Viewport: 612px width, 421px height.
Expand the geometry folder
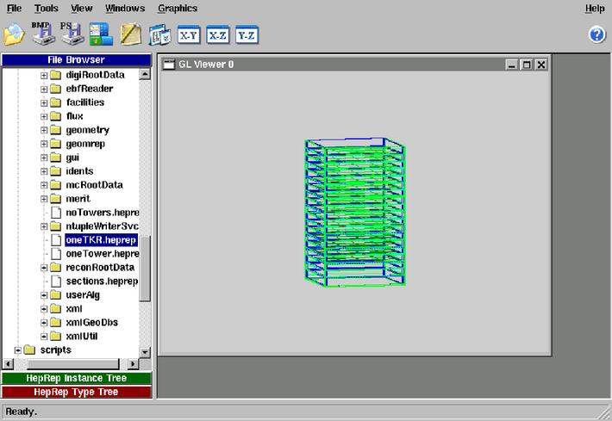coord(44,130)
